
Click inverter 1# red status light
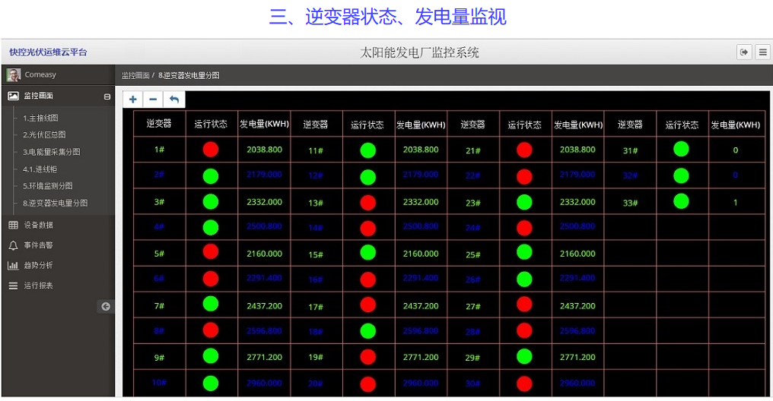211,150
